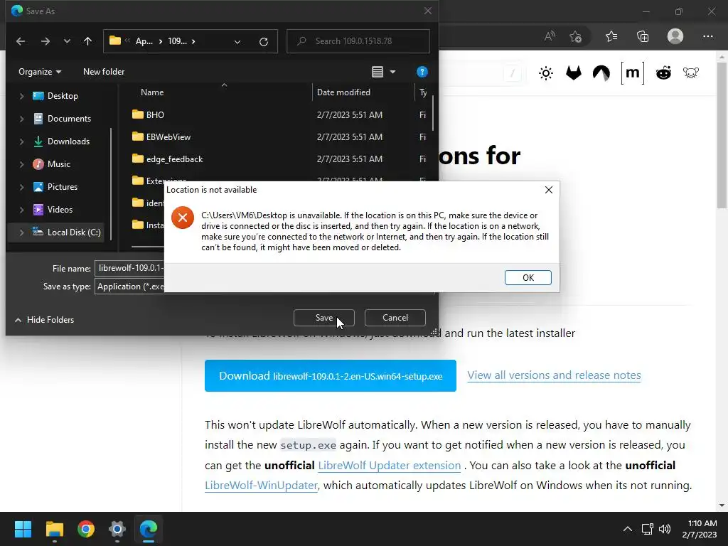This screenshot has height=546, width=728.
Task: Open the Organize menu
Action: (x=40, y=72)
